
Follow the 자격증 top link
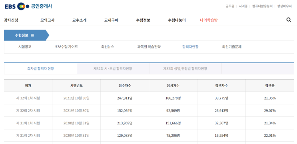[x=243, y=6]
